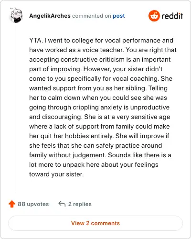The width and height of the screenshot is (191, 239).
Task: Click the Reddit Snoo logo icon
Action: [x=154, y=16]
